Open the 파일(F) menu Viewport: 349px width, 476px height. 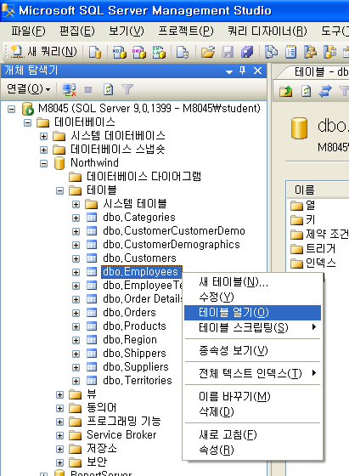[x=28, y=31]
